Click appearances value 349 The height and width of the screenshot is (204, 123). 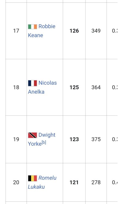click(96, 31)
